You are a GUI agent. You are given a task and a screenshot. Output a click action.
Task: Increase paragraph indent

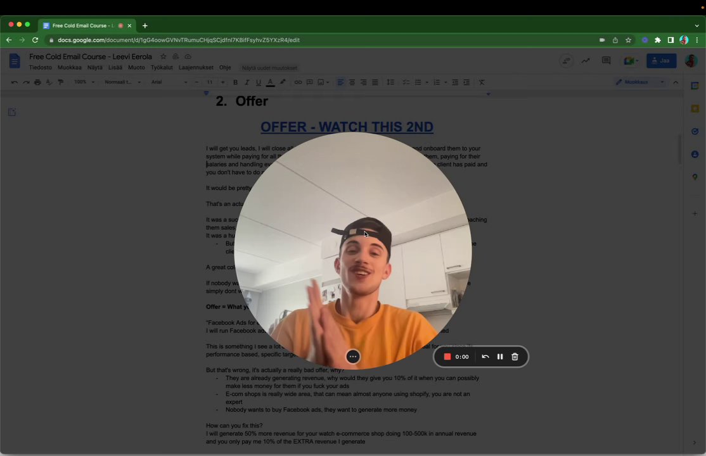pos(466,82)
